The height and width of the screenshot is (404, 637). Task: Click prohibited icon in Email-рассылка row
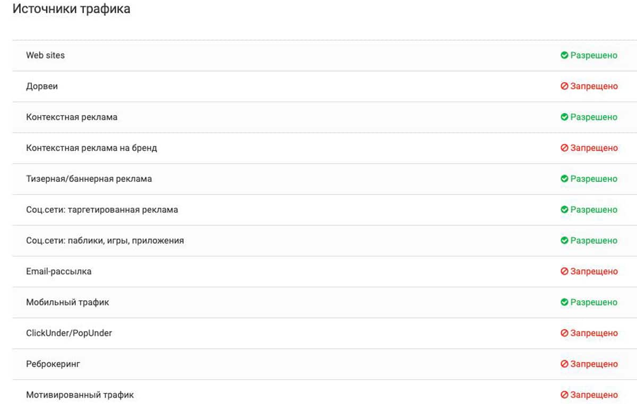coord(564,271)
